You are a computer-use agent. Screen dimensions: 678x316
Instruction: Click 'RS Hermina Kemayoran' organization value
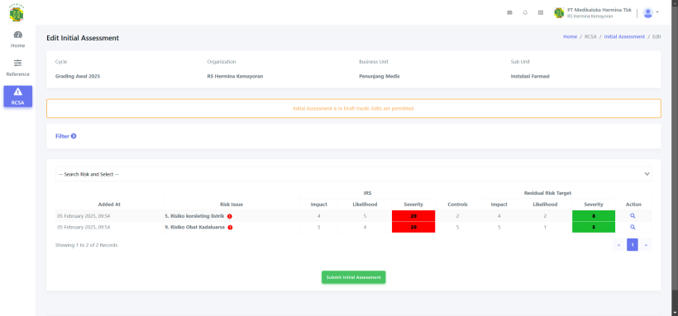pos(235,77)
